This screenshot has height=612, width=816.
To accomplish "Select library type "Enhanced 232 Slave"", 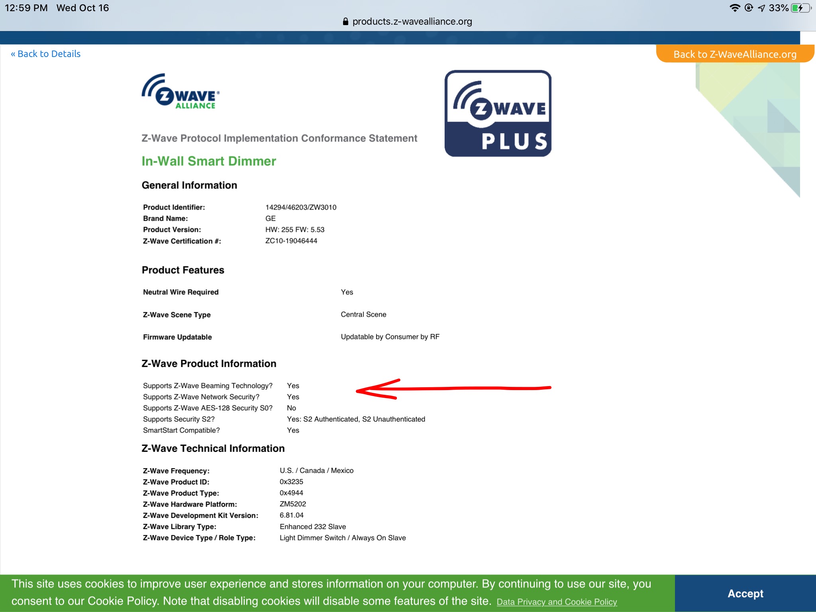I will pos(313,527).
